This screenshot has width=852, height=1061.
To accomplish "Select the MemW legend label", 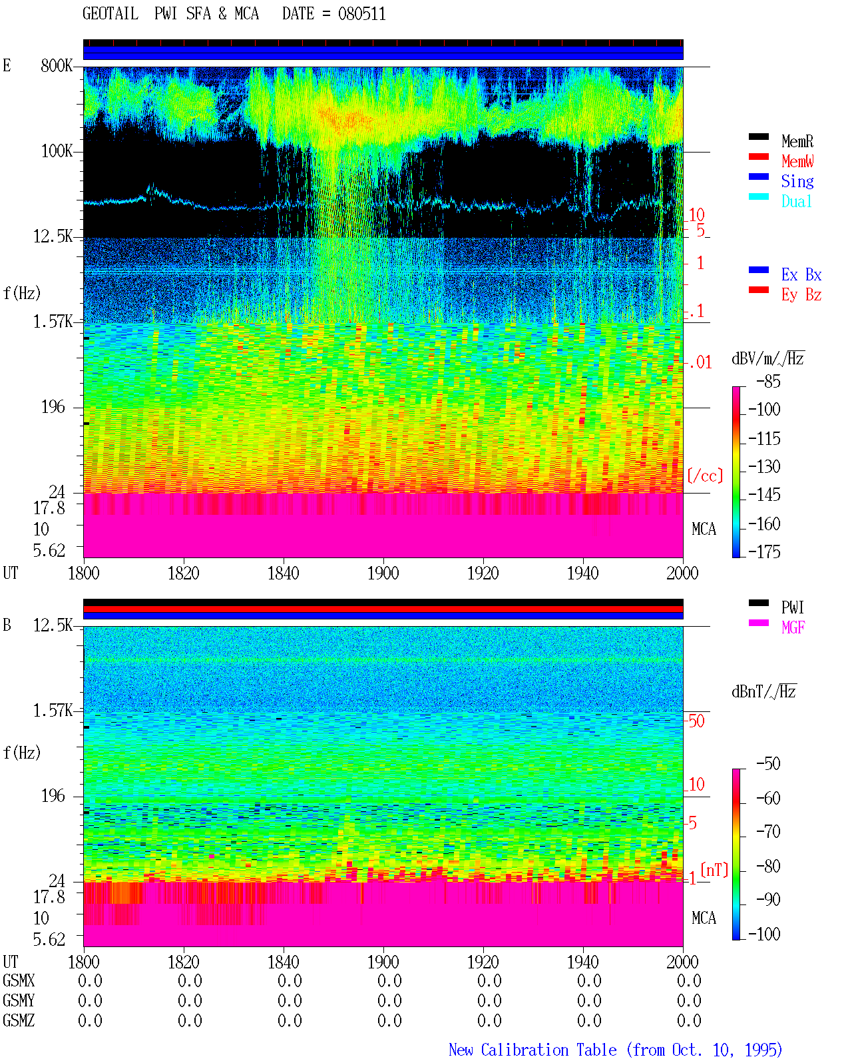I will pyautogui.click(x=797, y=161).
